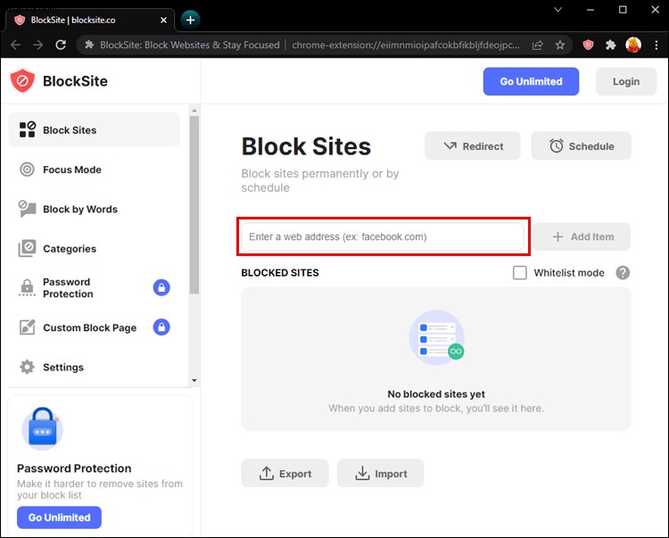Click lock badge beside Custom Block Page
Viewport: 669px width, 538px height.
[x=161, y=327]
